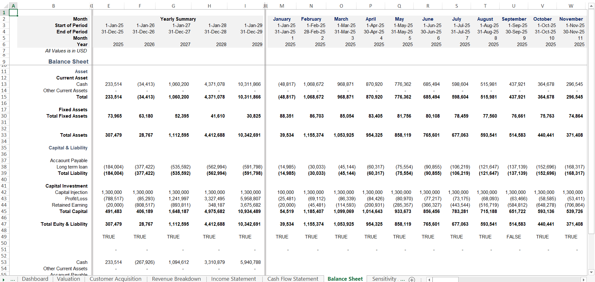Show more sheets via ellipsis after Sensitivity

[402, 279]
